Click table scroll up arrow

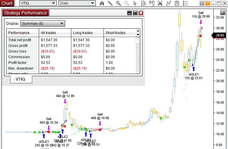tap(138, 31)
